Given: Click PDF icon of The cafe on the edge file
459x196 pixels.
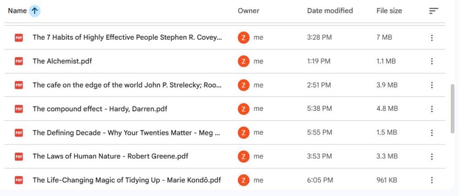Looking at the screenshot, I should (19, 85).
